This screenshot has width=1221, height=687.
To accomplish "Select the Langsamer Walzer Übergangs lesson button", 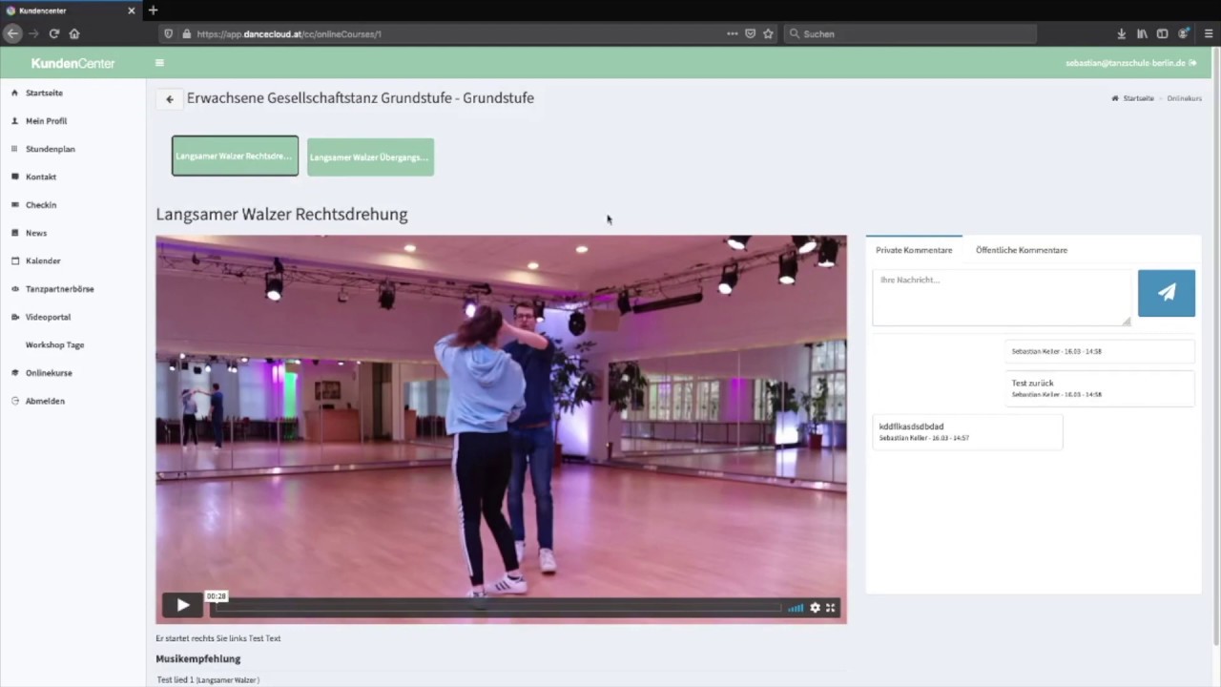I will (370, 156).
